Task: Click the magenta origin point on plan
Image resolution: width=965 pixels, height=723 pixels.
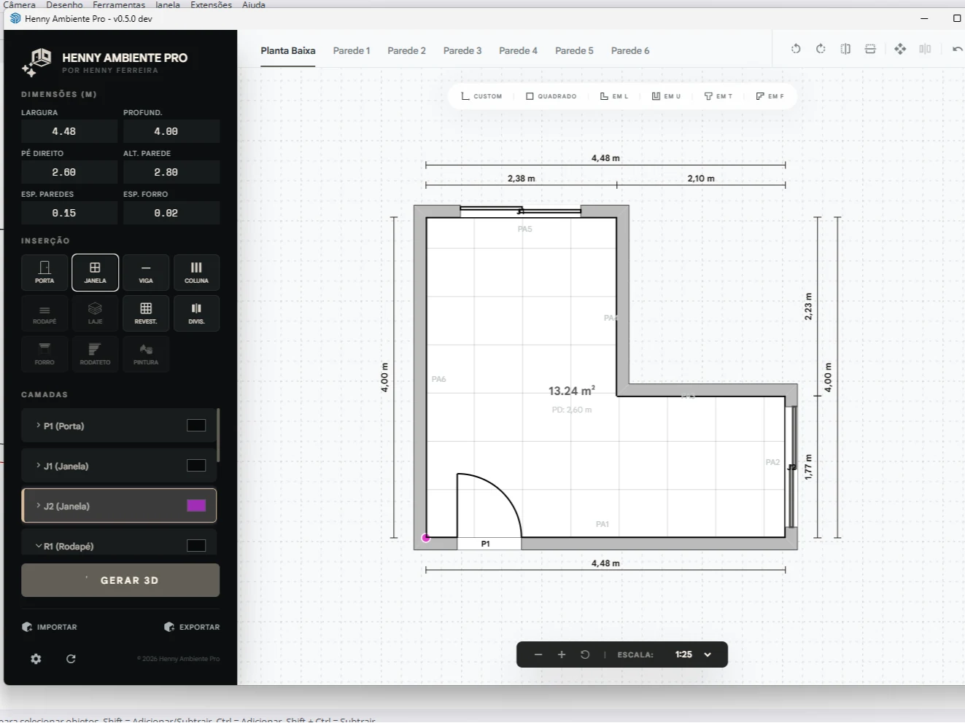Action: coord(426,538)
